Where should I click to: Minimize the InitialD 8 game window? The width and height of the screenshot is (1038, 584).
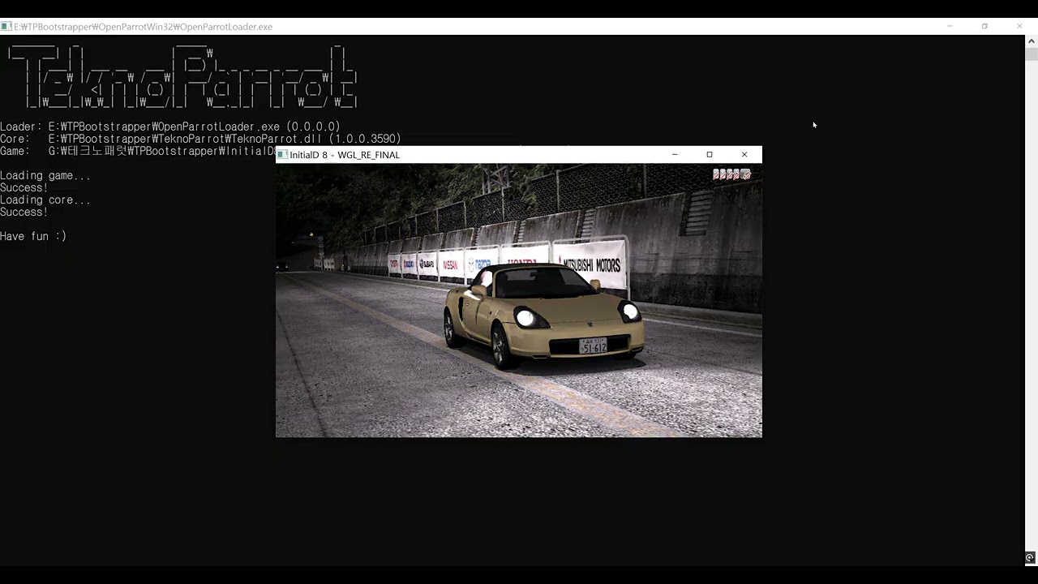coord(675,155)
